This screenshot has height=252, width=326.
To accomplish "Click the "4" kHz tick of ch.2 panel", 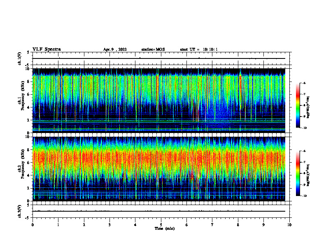I will 29,175.
